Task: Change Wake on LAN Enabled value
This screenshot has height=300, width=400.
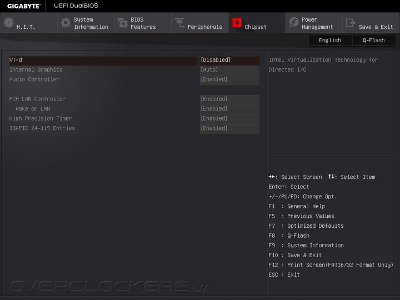Action: click(x=229, y=109)
